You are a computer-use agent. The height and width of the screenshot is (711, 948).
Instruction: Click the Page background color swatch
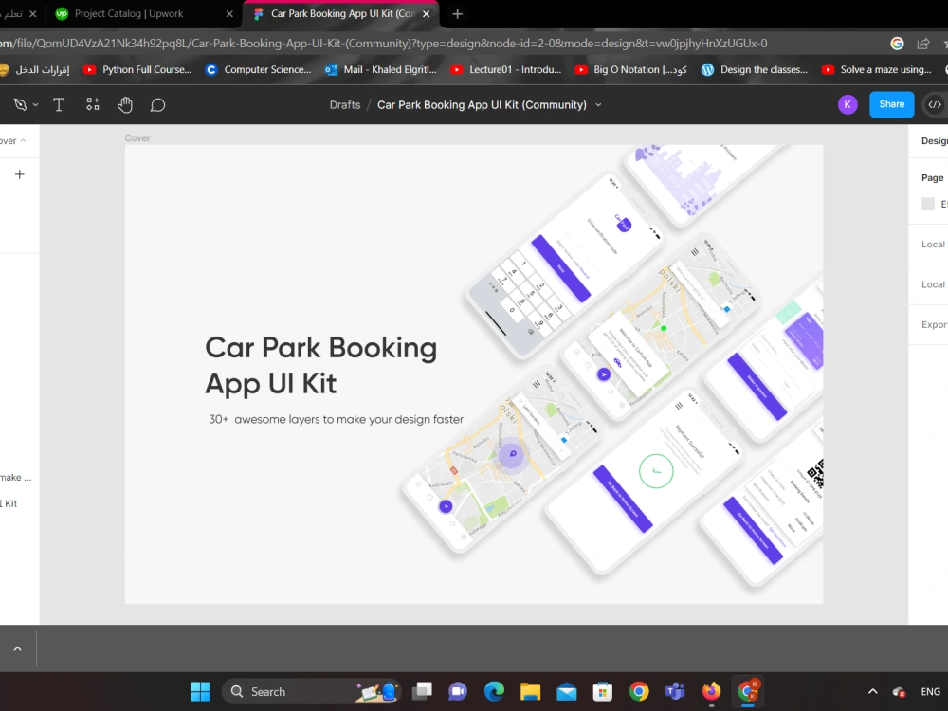926,204
